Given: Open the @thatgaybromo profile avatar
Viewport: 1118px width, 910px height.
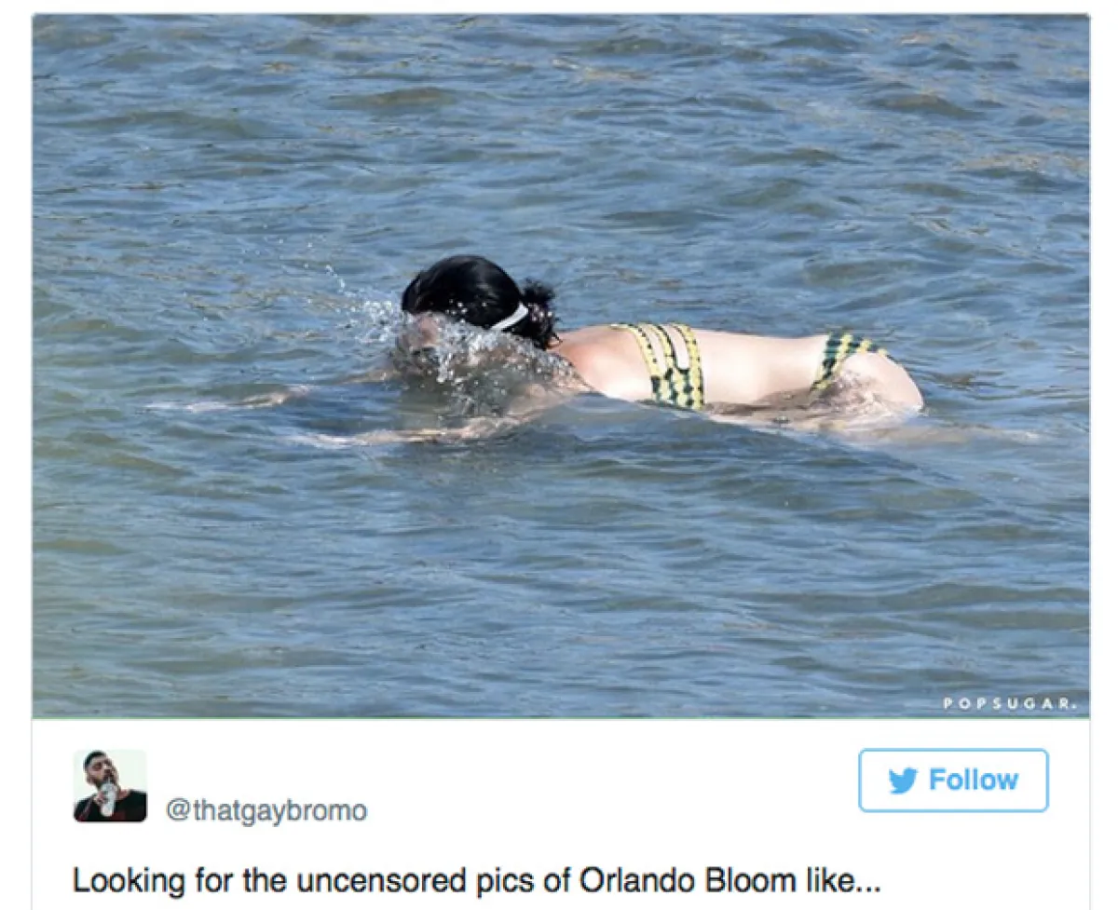Looking at the screenshot, I should point(110,785).
